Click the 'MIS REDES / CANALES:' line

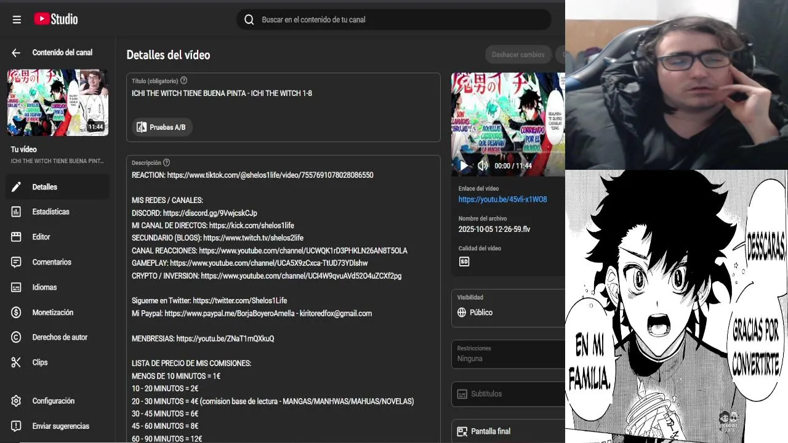tap(167, 201)
